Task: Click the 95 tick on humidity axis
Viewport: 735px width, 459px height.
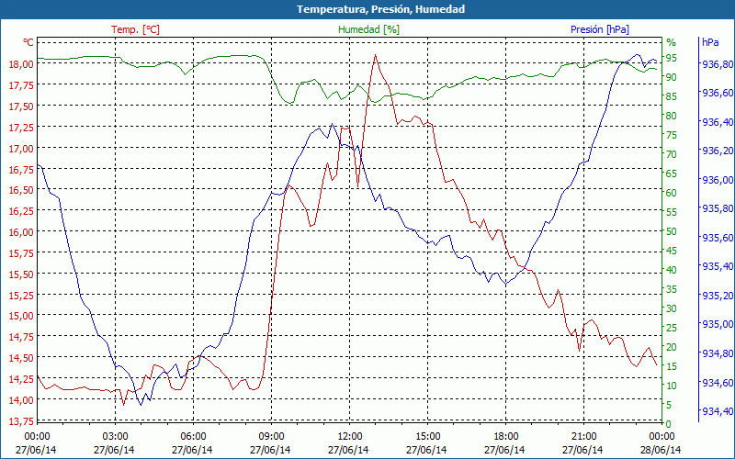Action: (x=672, y=58)
